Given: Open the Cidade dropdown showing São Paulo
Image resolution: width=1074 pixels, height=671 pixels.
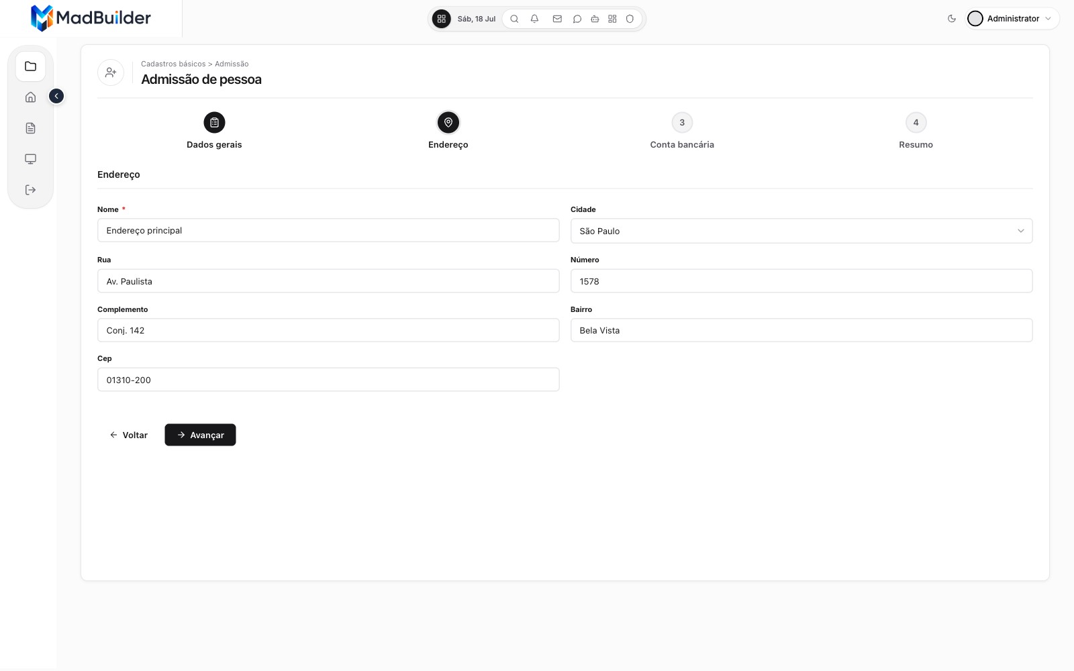Looking at the screenshot, I should click(x=801, y=231).
